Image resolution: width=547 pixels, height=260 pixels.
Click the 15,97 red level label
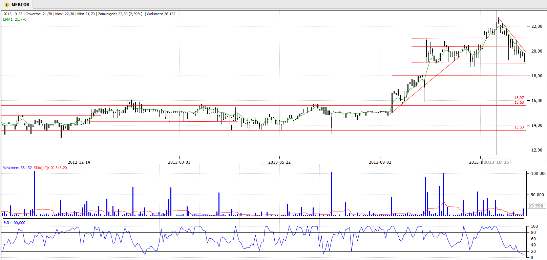tap(519, 98)
